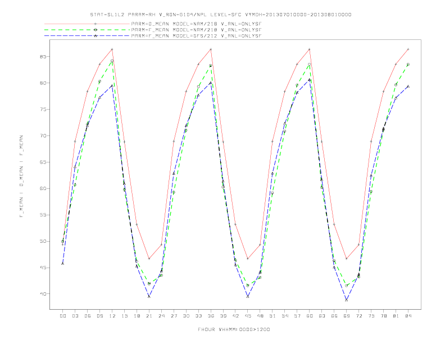The width and height of the screenshot is (445, 344).
Task: Click y-axis tick value 85
Action: click(43, 56)
